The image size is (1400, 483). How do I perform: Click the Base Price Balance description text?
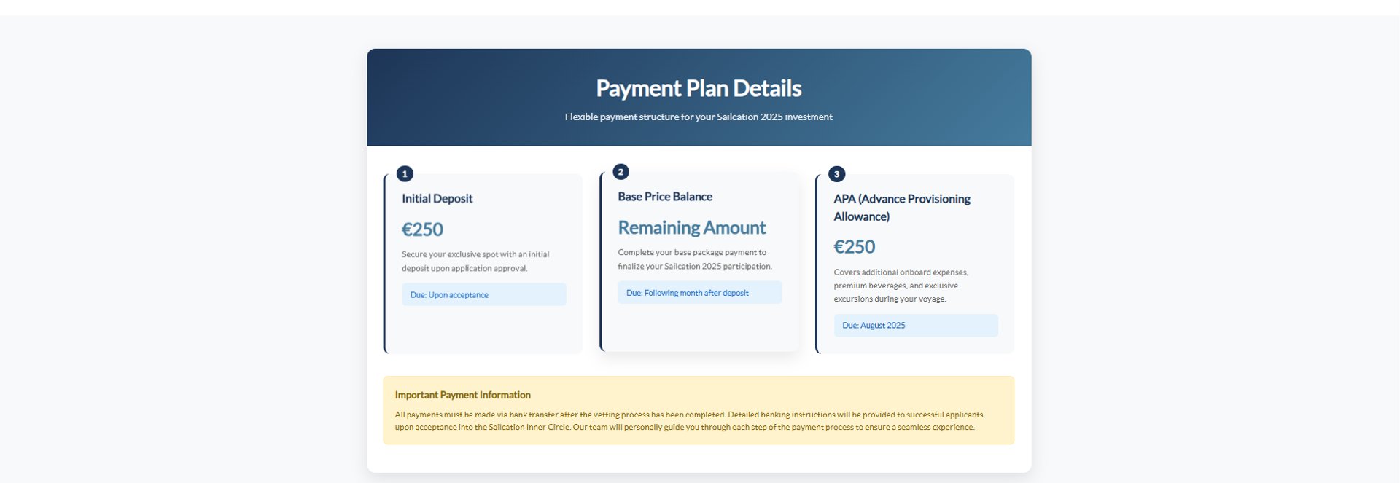coord(695,259)
